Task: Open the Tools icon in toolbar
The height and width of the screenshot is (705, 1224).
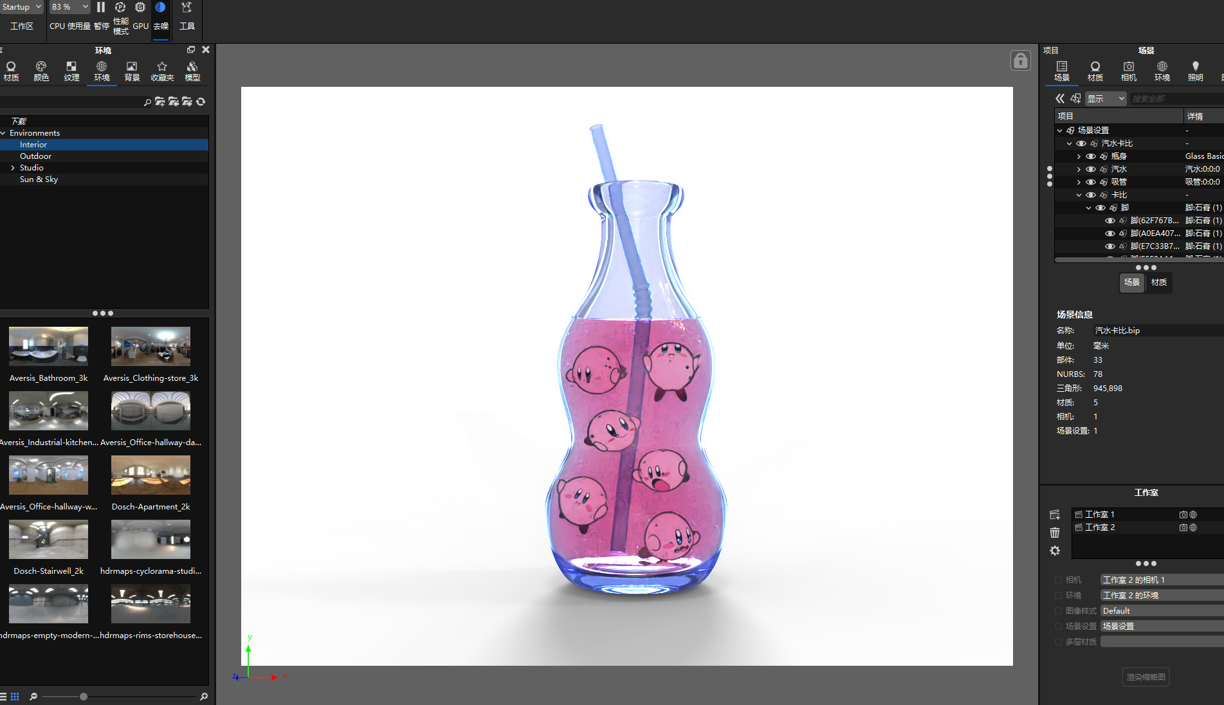Action: tap(187, 8)
